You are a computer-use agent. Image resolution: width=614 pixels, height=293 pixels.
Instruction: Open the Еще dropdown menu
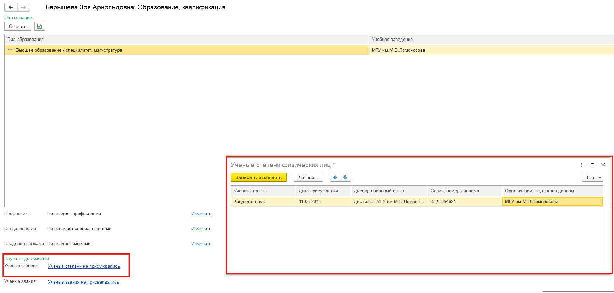point(593,177)
